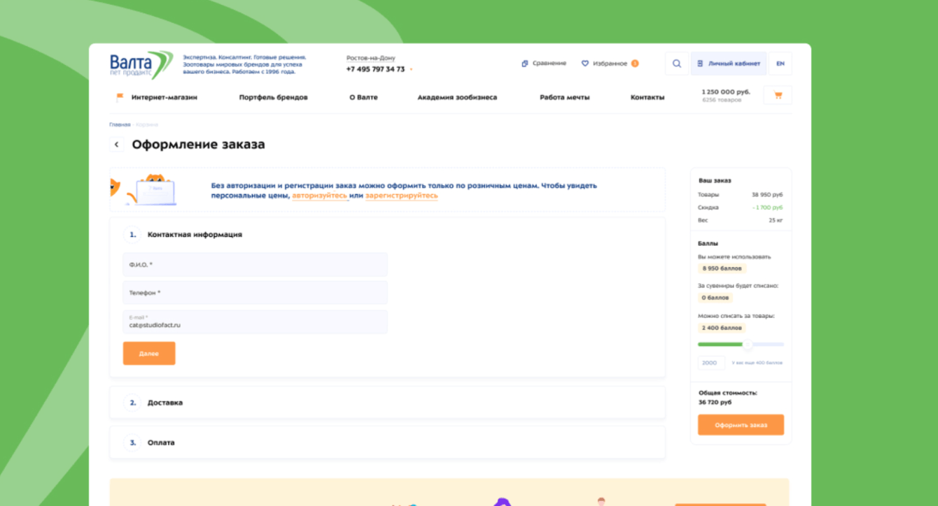This screenshot has height=506, width=938.
Task: Expand the city selector Ростов-на-Дону
Action: point(371,58)
